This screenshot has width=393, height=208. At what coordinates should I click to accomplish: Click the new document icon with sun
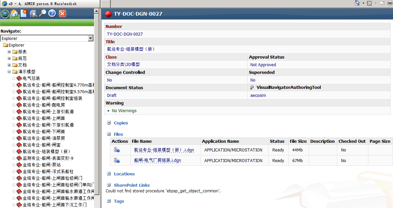pyautogui.click(x=24, y=14)
